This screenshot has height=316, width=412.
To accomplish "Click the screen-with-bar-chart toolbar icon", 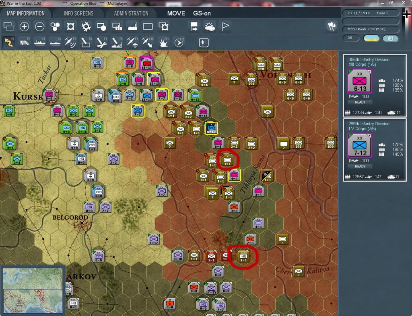I will coord(117,27).
